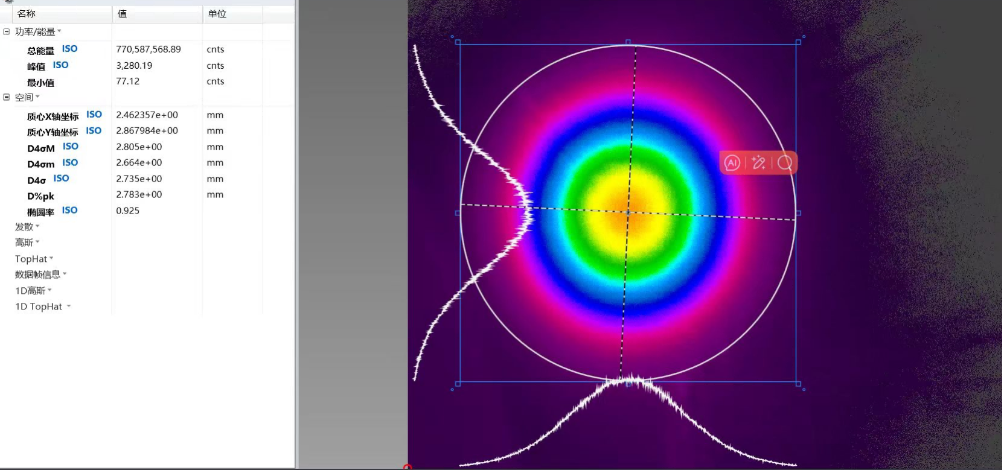Image resolution: width=1004 pixels, height=470 pixels.
Task: Expand the 发散 section
Action: [x=27, y=227]
